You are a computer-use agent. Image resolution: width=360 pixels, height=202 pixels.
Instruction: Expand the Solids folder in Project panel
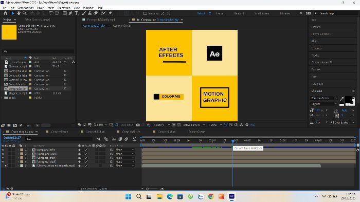point(2,98)
